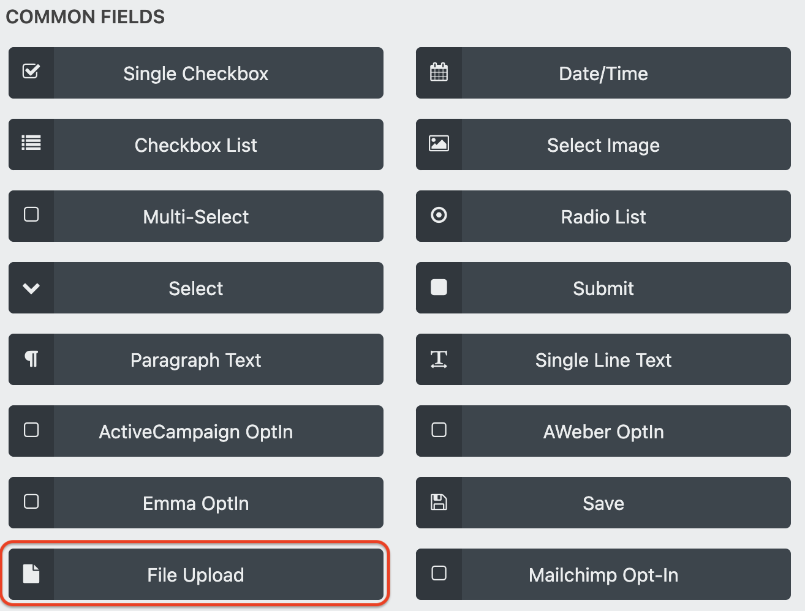Insert a Select dropdown field
The height and width of the screenshot is (611, 805).
196,288
